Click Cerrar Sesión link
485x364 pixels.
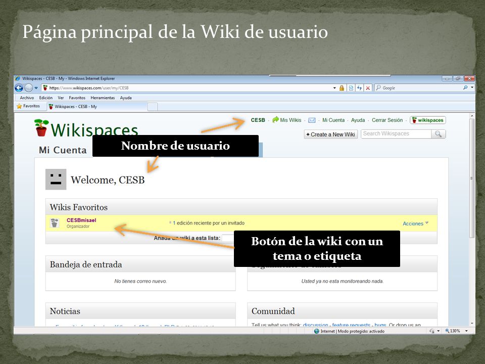tap(387, 120)
